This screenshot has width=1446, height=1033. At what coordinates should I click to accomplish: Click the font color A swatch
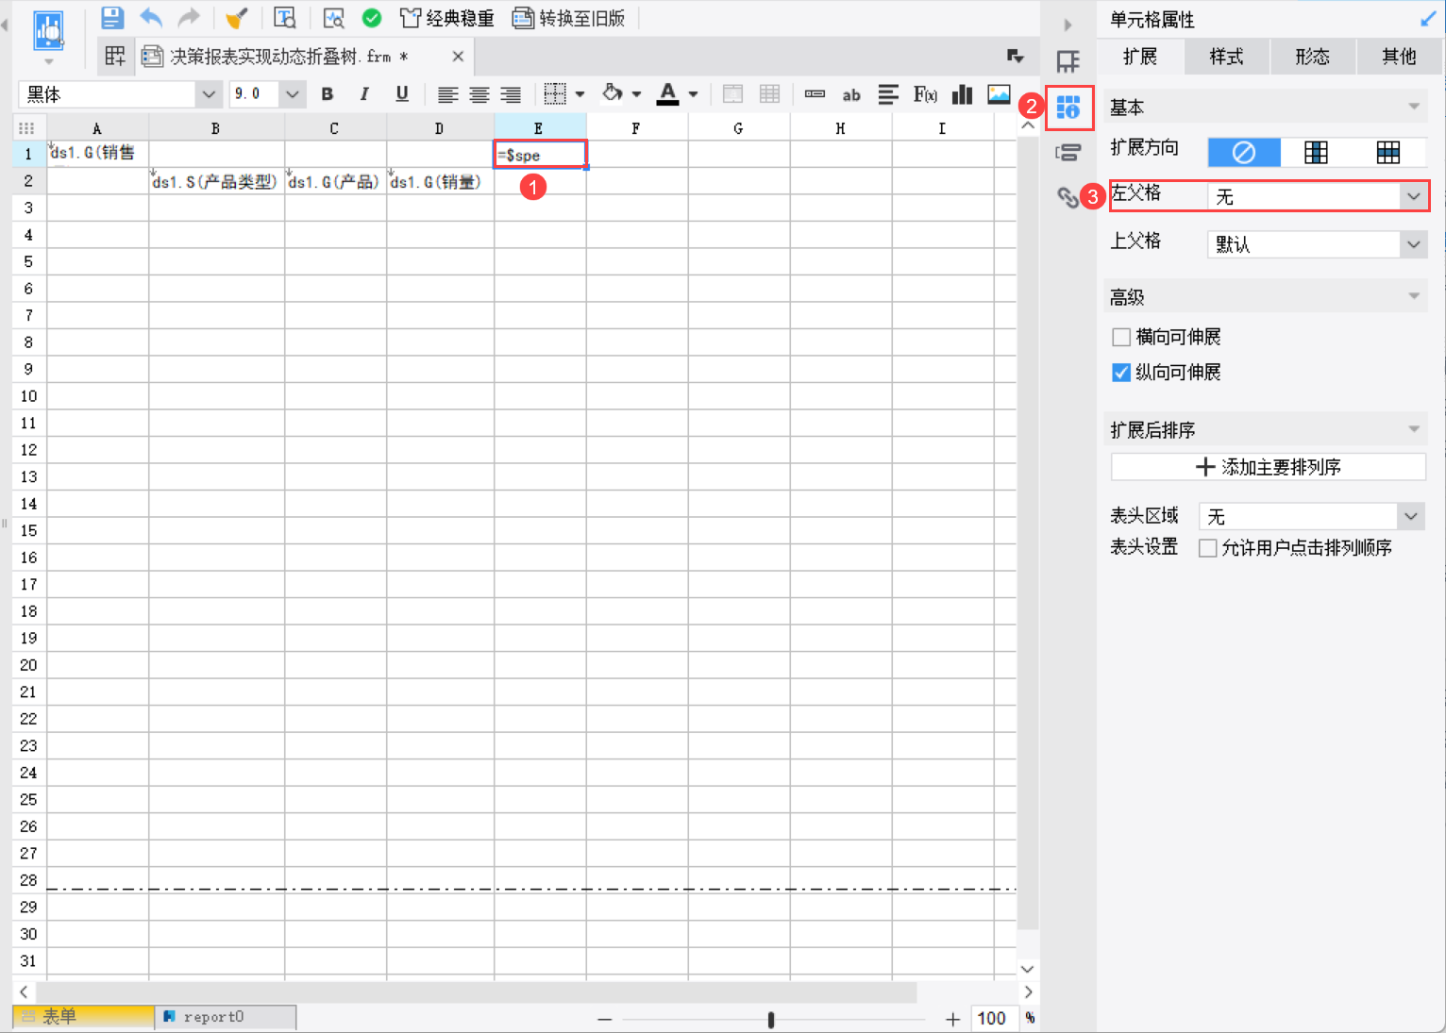coord(668,93)
